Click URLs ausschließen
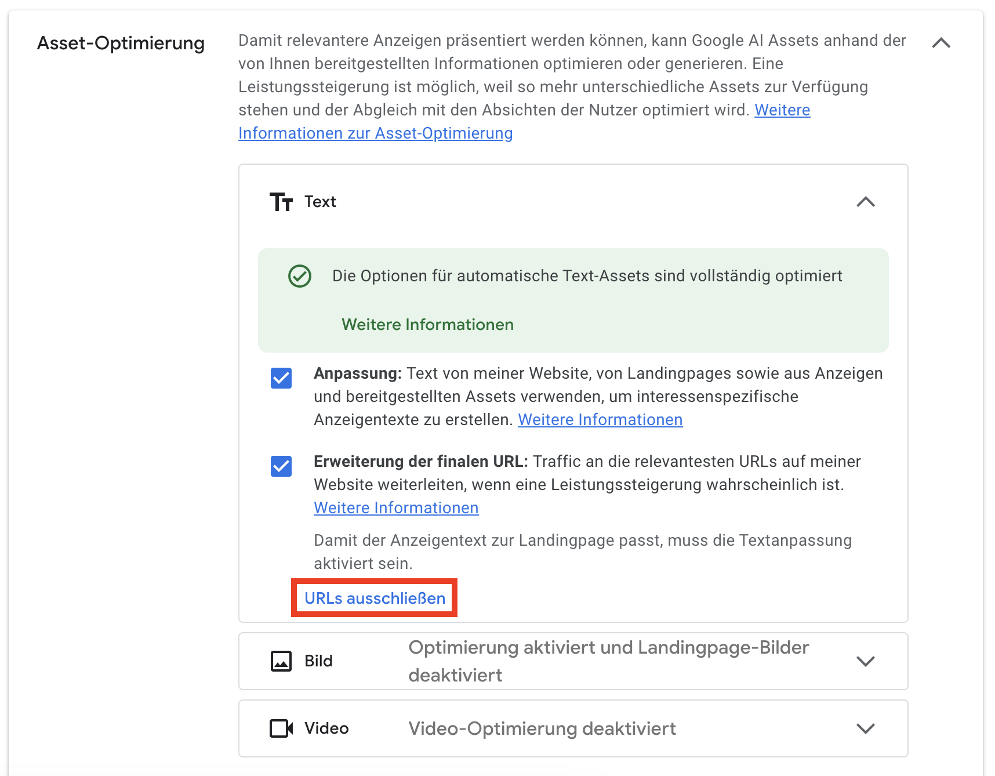Viewport: 995px width, 776px height. pyautogui.click(x=374, y=598)
